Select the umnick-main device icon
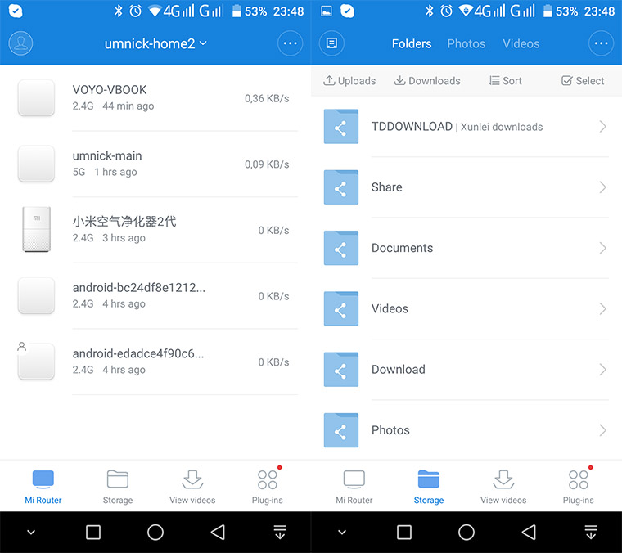Viewport: 622px width, 553px height. [36, 164]
